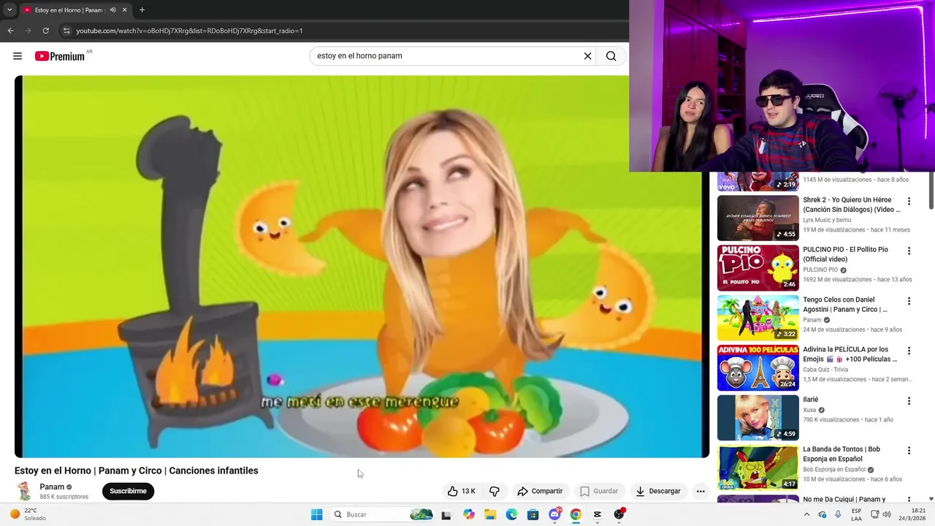Open options menu for the No me Da Cuiqui video
The width and height of the screenshot is (935, 526).
pyautogui.click(x=909, y=500)
